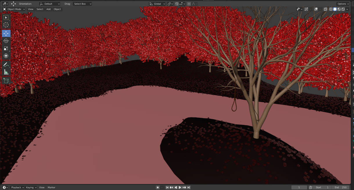This screenshot has width=354, height=190.
Task: Select the Rotate tool in the toolbar
Action: 6,41
